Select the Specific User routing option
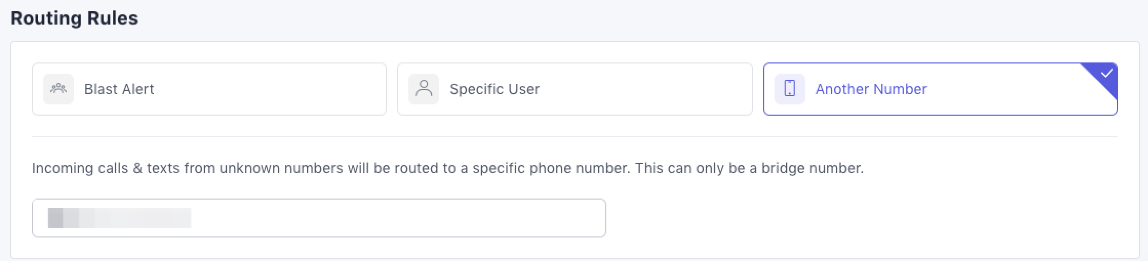The image size is (1148, 261). pyautogui.click(x=575, y=89)
